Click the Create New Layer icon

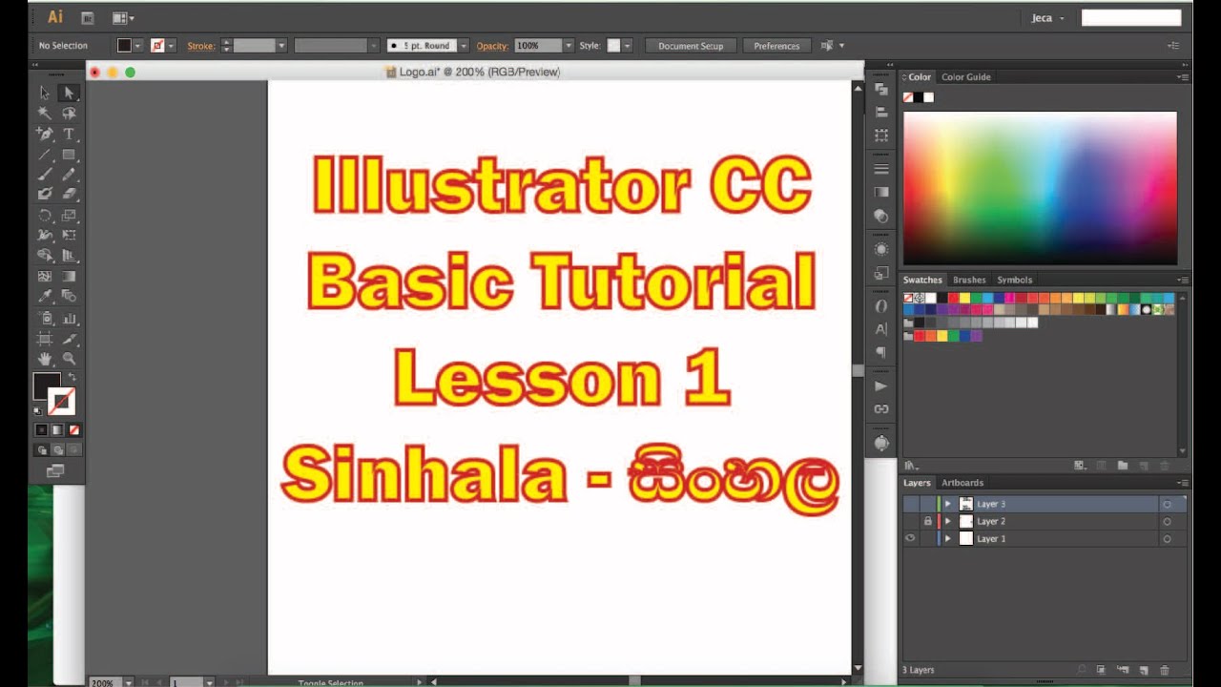coord(1143,671)
